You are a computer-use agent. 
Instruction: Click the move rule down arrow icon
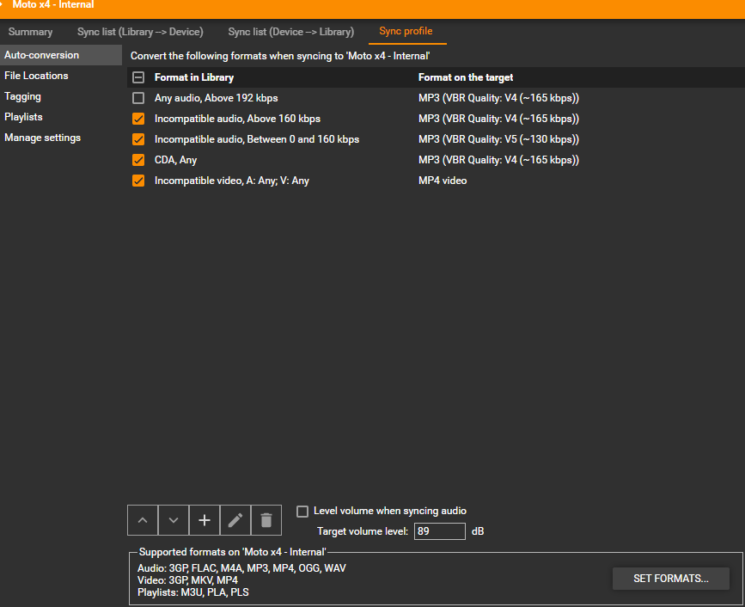(174, 520)
